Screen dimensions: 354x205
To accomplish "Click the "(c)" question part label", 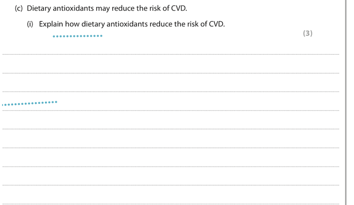I will pyautogui.click(x=20, y=8).
